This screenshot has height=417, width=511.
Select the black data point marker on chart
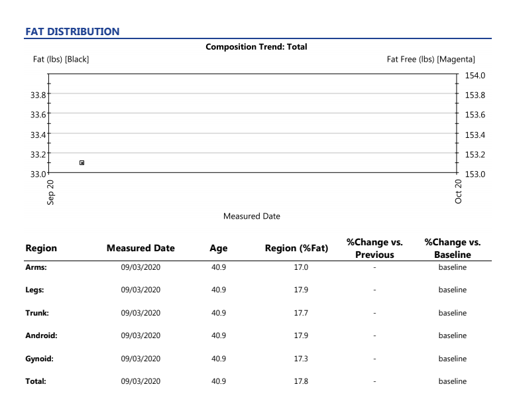tap(82, 162)
